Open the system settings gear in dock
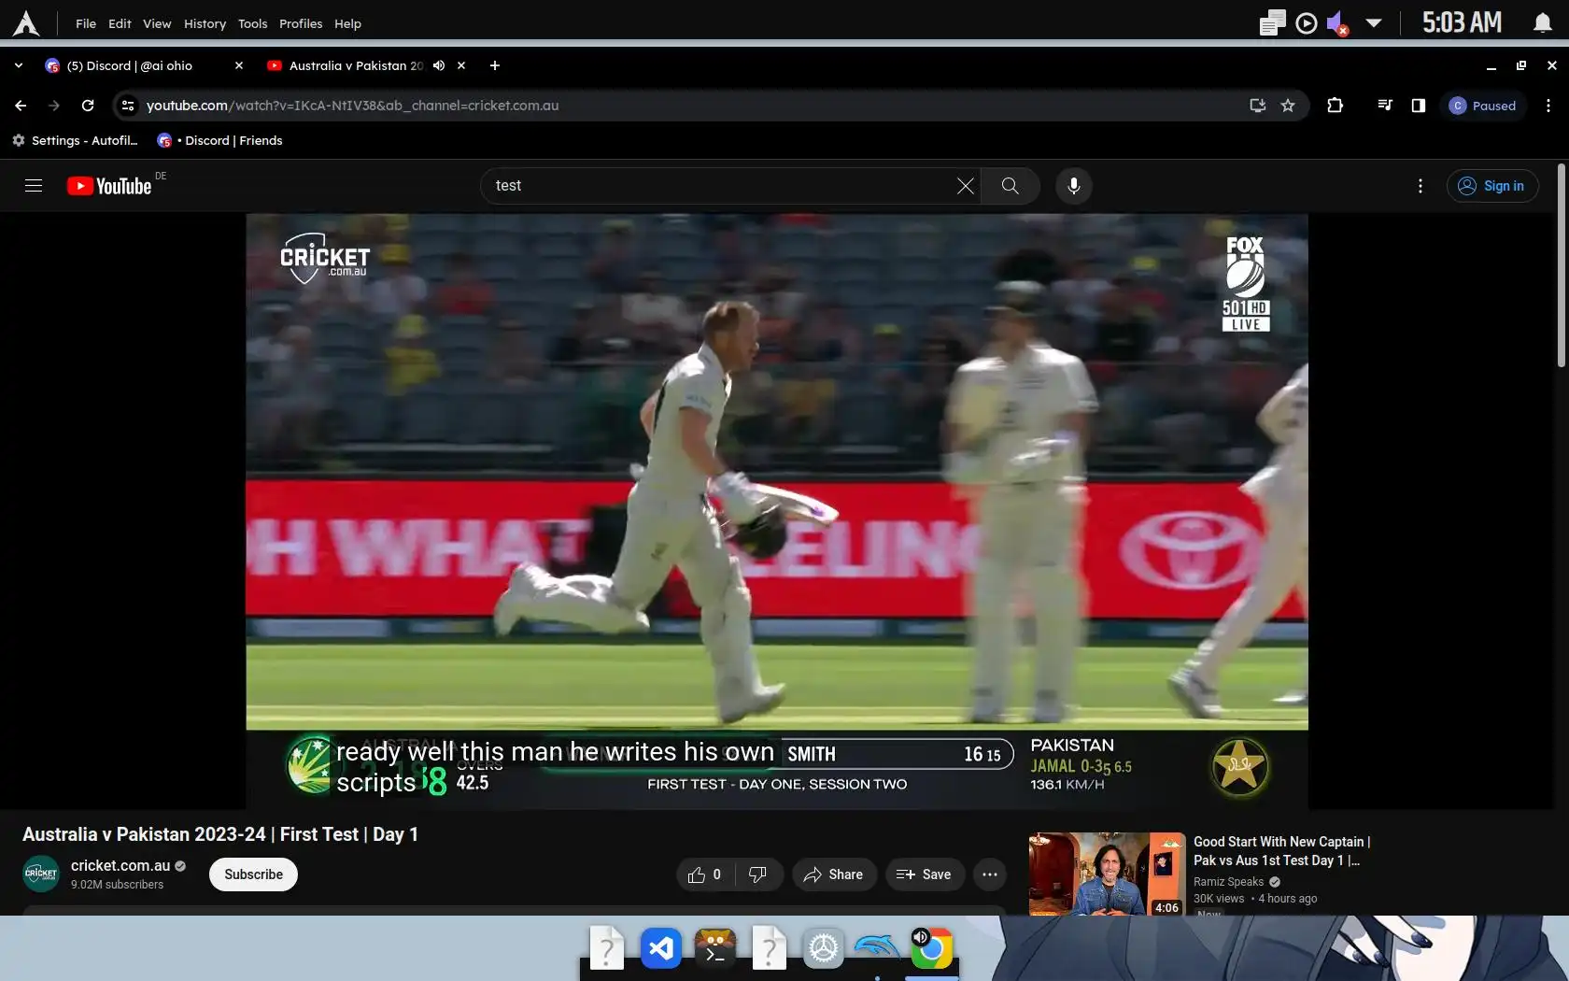This screenshot has height=981, width=1569. [x=823, y=949]
